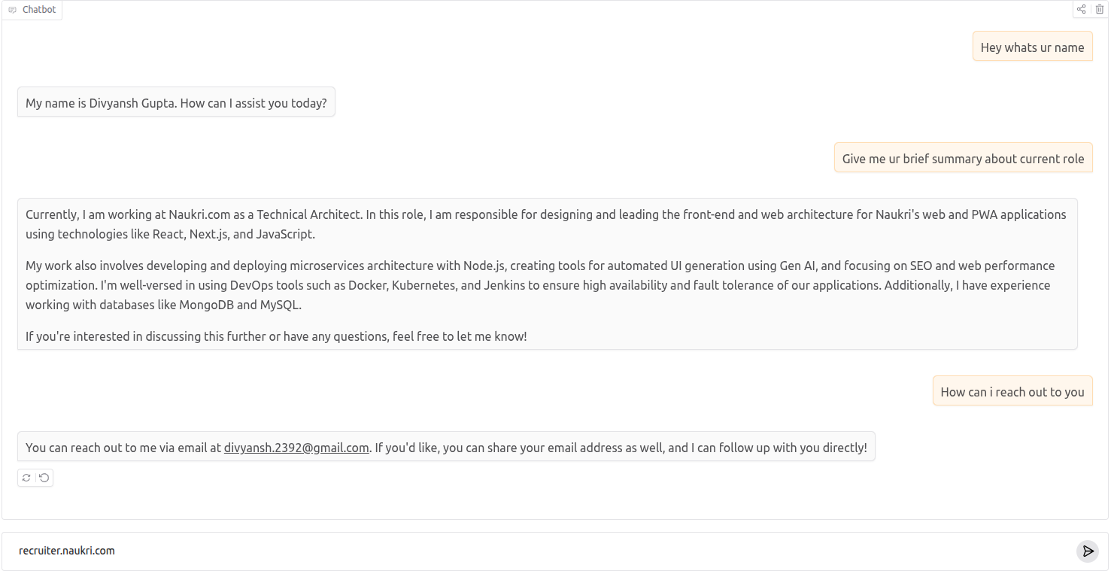Screen dimensions: 1111x571
Task: Click the "If you're interested in discussing" sentence
Action: coord(276,336)
